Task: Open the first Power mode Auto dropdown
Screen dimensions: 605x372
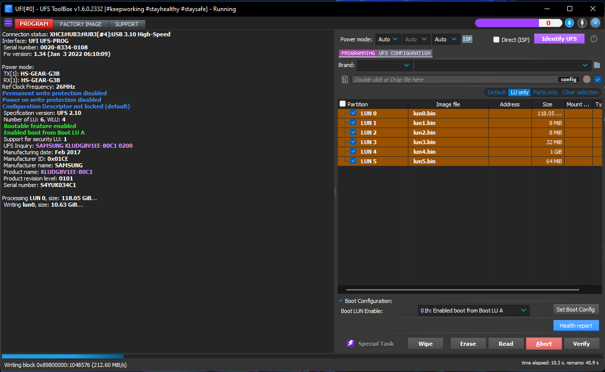Action: coord(388,39)
